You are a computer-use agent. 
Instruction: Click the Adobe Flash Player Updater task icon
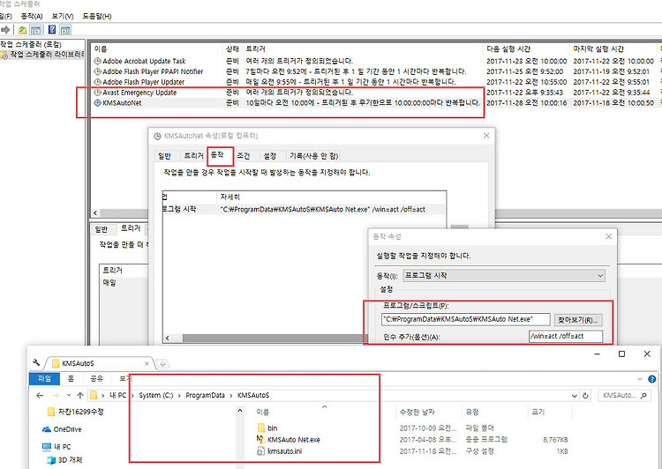(97, 82)
